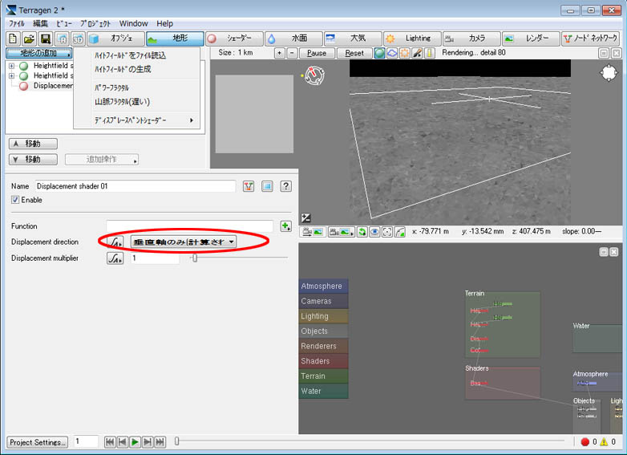This screenshot has width=627, height=455.
Task: Click the green refresh preview icon
Action: [362, 232]
